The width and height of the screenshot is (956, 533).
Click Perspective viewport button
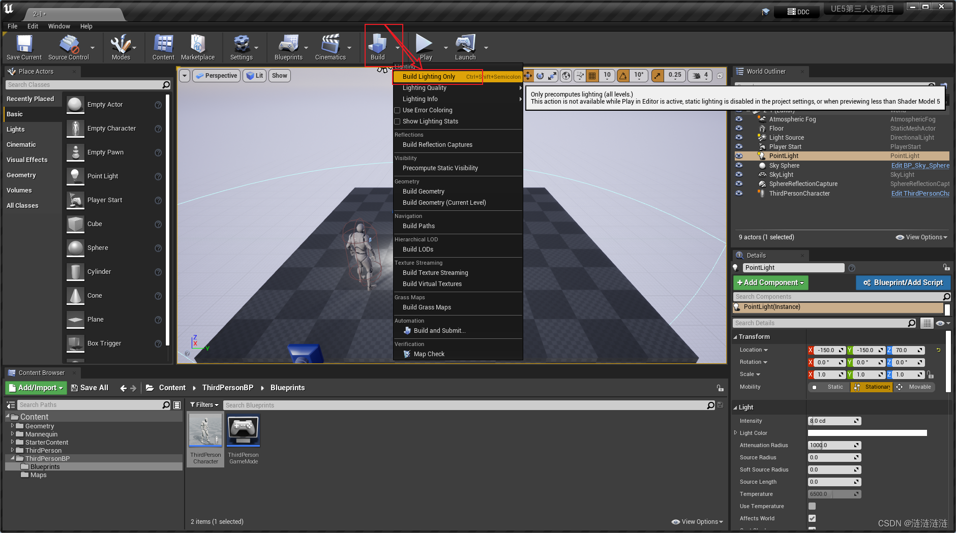coord(217,76)
